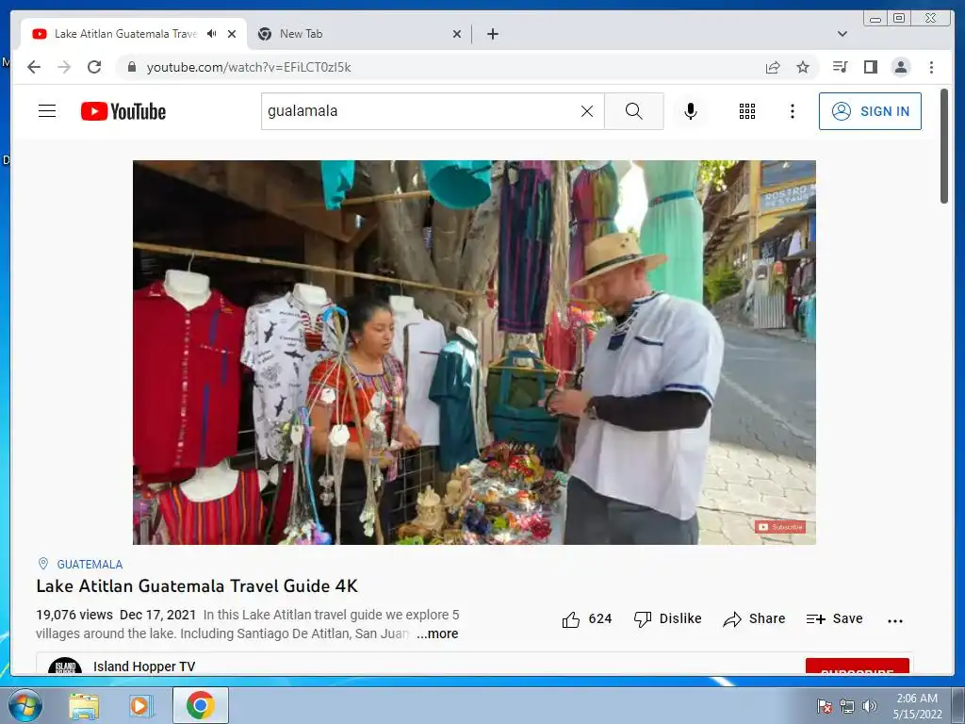
Task: Reload the YouTube page
Action: (94, 67)
